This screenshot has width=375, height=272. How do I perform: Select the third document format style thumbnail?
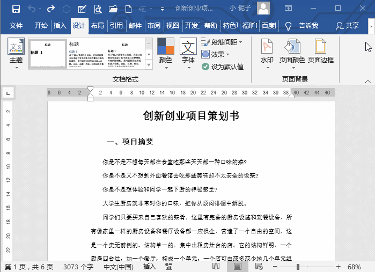[124, 54]
